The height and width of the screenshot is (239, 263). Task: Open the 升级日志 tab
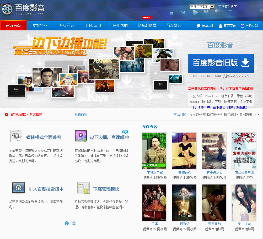coord(67,25)
